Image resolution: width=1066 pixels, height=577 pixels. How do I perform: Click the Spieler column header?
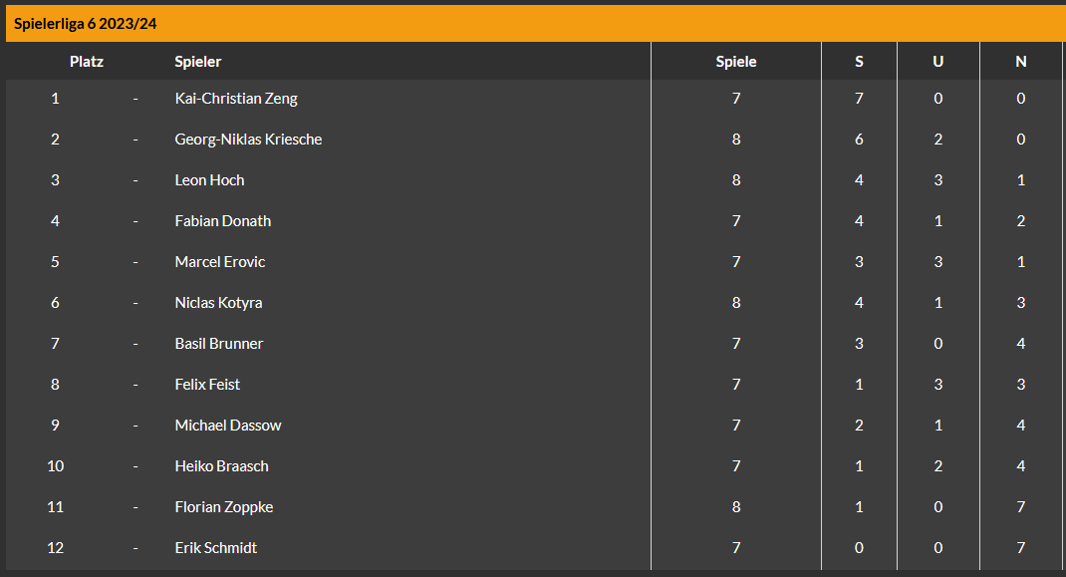point(198,61)
